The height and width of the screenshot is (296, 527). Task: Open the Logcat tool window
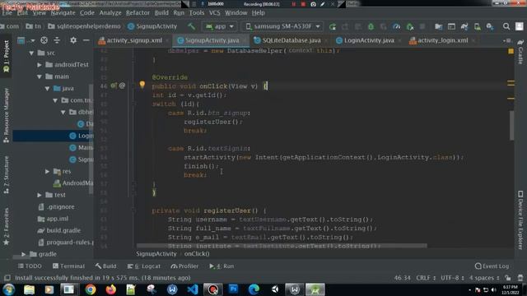pos(144,266)
